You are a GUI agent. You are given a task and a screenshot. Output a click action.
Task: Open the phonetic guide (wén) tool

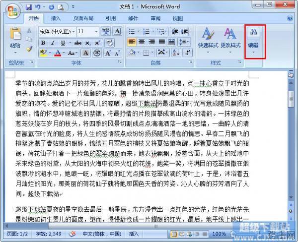tap(106, 31)
